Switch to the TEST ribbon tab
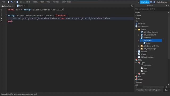Viewport: 170px width, 96px height. point(42,2)
